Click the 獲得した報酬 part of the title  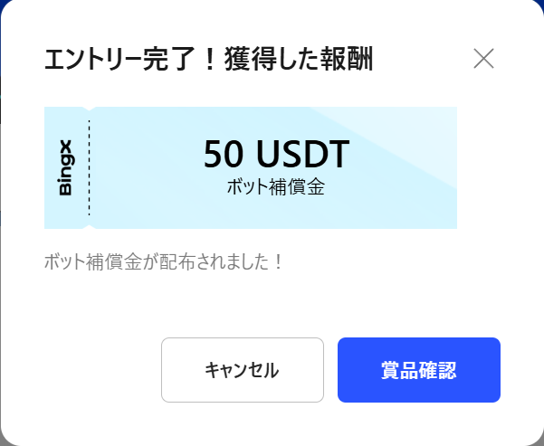point(299,59)
